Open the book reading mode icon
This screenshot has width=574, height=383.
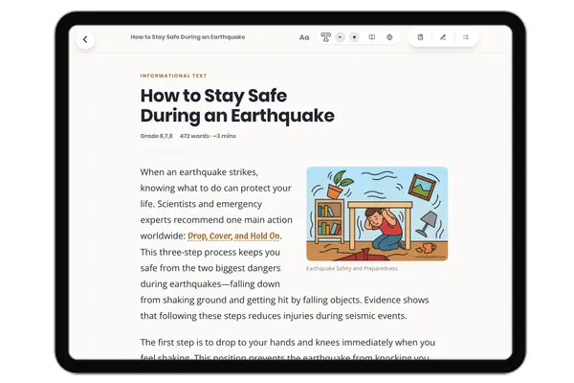pos(372,37)
